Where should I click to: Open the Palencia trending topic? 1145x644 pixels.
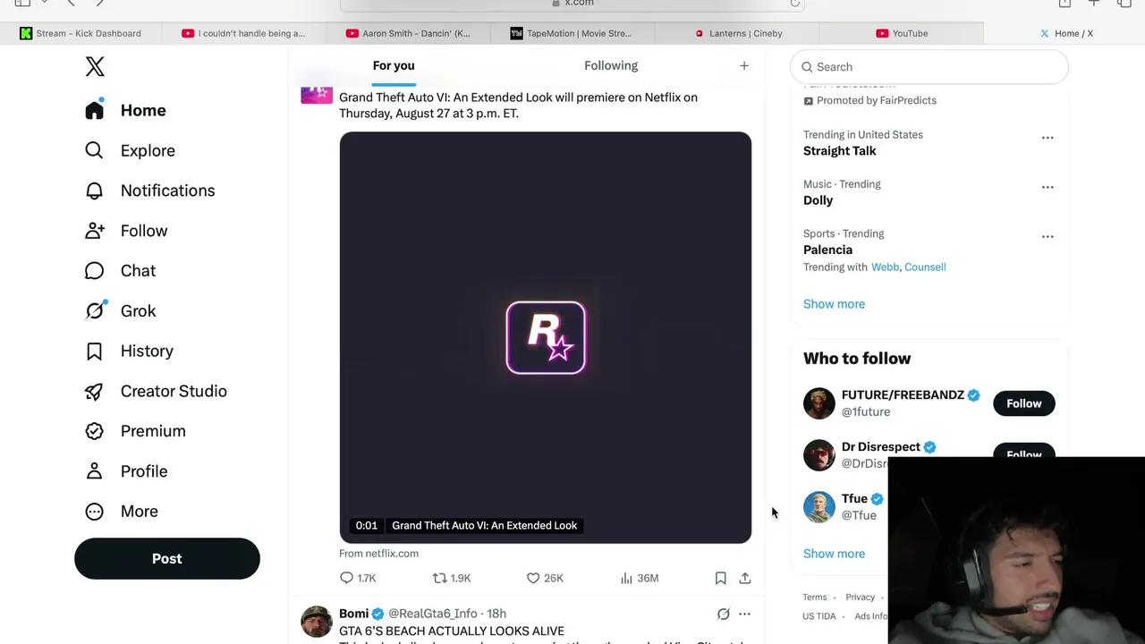click(x=827, y=250)
